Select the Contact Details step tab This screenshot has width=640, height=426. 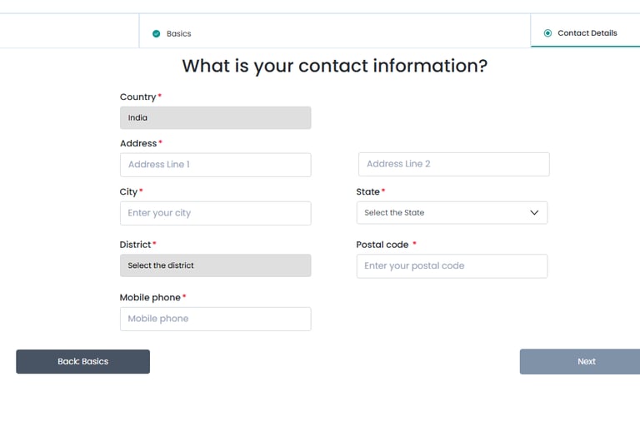click(x=587, y=33)
